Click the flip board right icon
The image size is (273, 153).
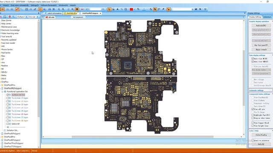tap(54, 9)
